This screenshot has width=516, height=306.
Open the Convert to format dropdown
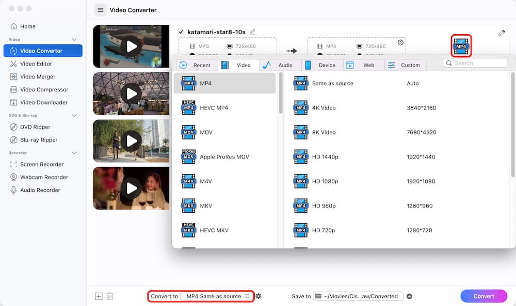coord(217,296)
